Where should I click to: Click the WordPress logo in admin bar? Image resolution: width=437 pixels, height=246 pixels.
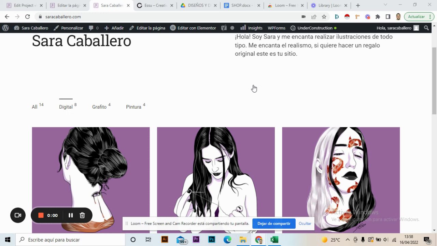pyautogui.click(x=5, y=28)
